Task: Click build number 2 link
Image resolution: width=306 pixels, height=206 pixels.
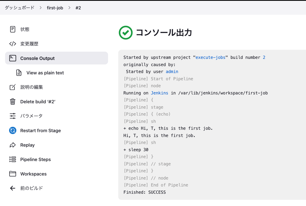Action: click(264, 57)
